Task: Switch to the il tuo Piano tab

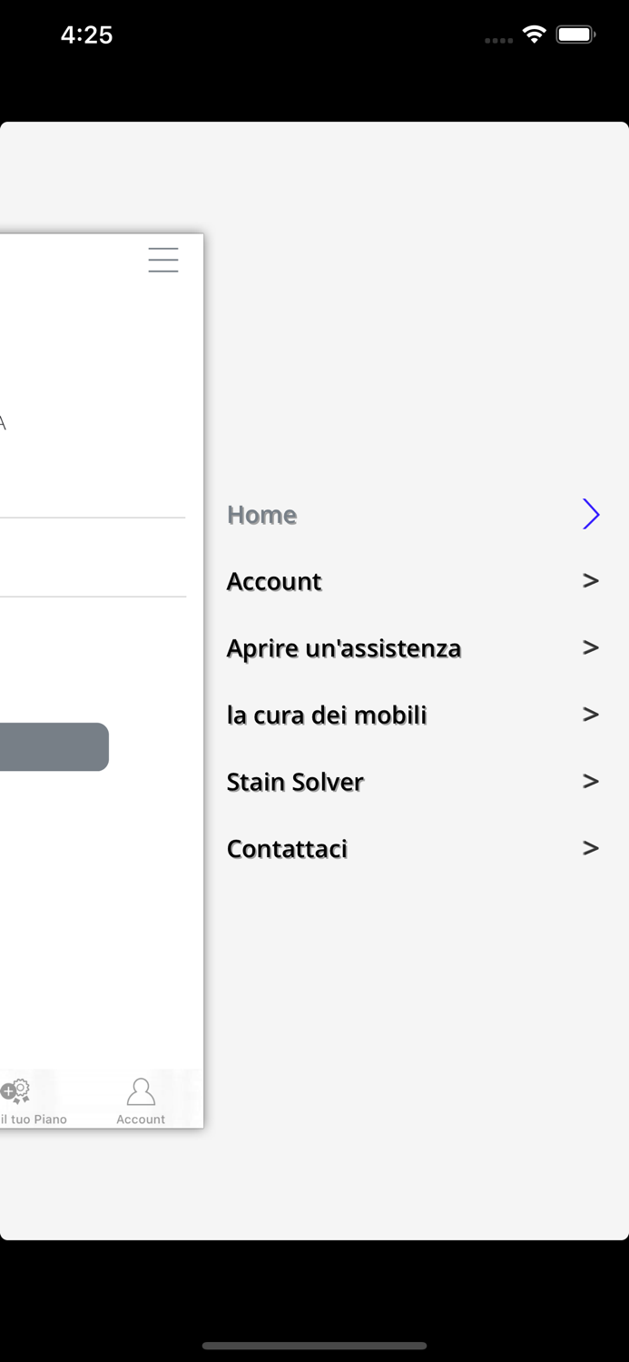Action: pos(34,1120)
